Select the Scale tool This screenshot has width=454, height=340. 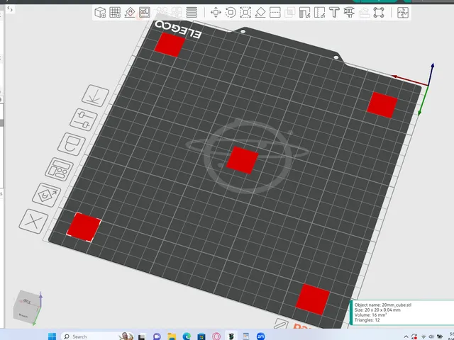point(245,13)
